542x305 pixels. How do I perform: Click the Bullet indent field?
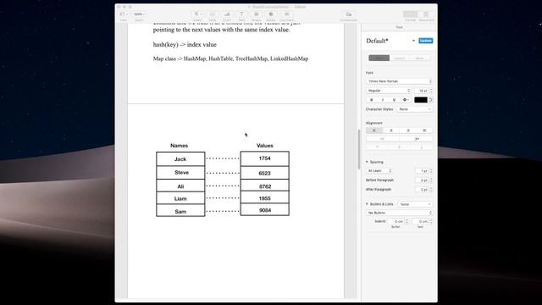point(395,221)
